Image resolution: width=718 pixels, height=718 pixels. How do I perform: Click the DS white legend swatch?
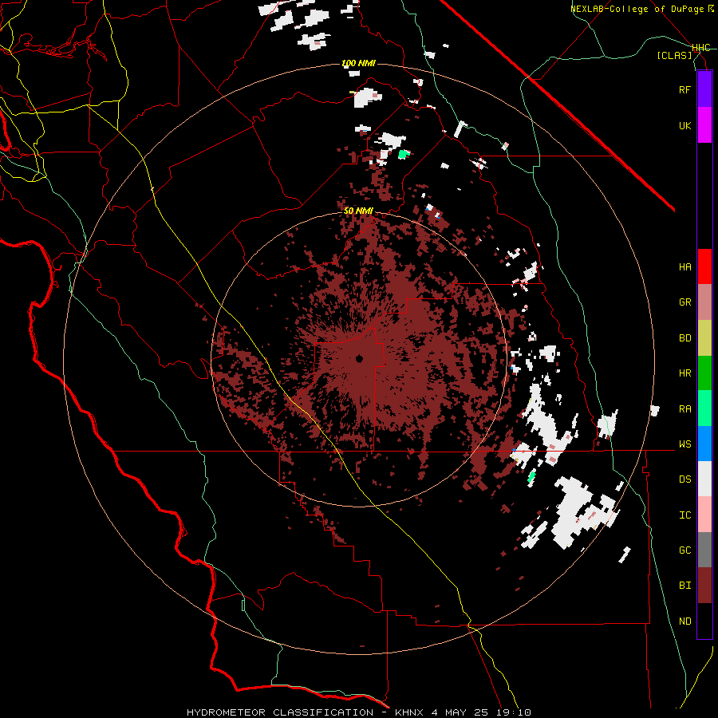click(x=704, y=479)
